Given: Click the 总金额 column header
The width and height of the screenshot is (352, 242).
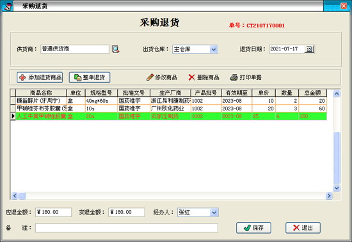Looking at the screenshot, I should 312,93.
